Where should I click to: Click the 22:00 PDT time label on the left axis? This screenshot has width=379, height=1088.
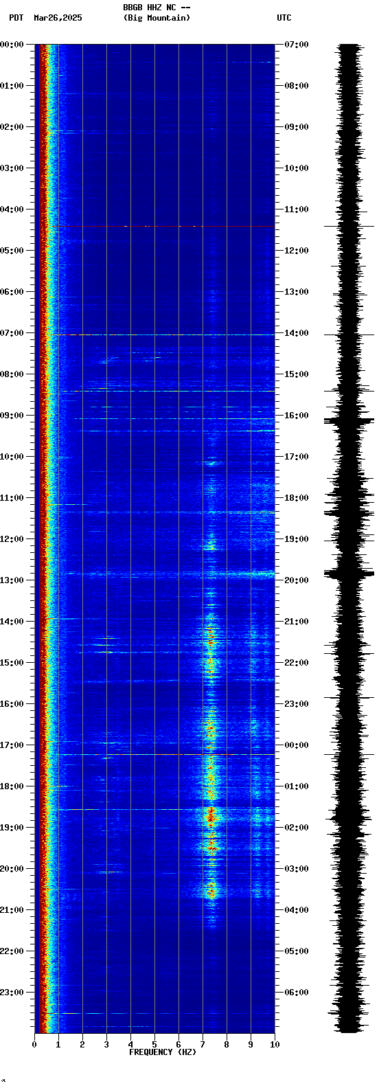tap(12, 951)
